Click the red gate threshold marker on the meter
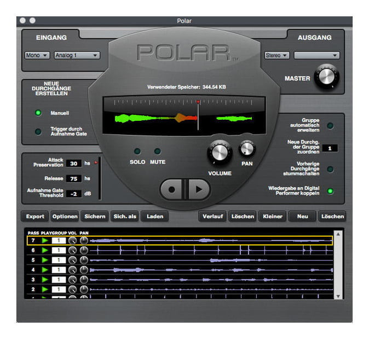Image resolution: width=369 pixels, height=339 pixels. [x=96, y=162]
